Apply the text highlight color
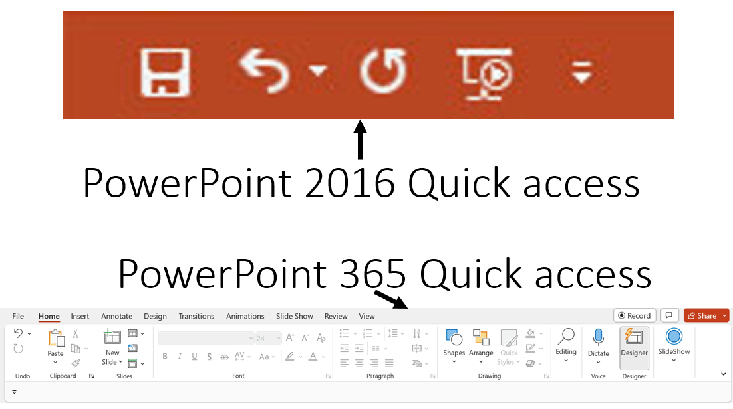Screen dimensions: 733x409 click(x=290, y=357)
